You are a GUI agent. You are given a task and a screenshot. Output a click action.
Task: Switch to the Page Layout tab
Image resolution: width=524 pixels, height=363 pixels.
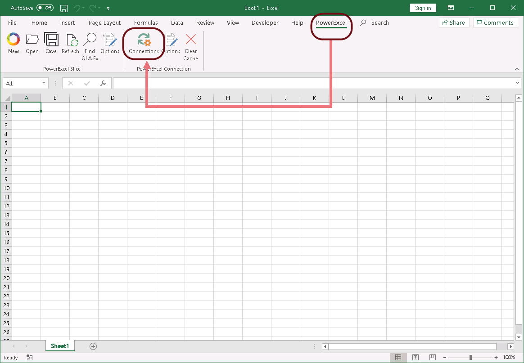[x=104, y=22]
